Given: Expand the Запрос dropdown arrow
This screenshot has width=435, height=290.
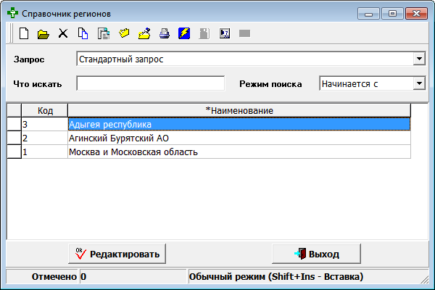Looking at the screenshot, I should 419,59.
